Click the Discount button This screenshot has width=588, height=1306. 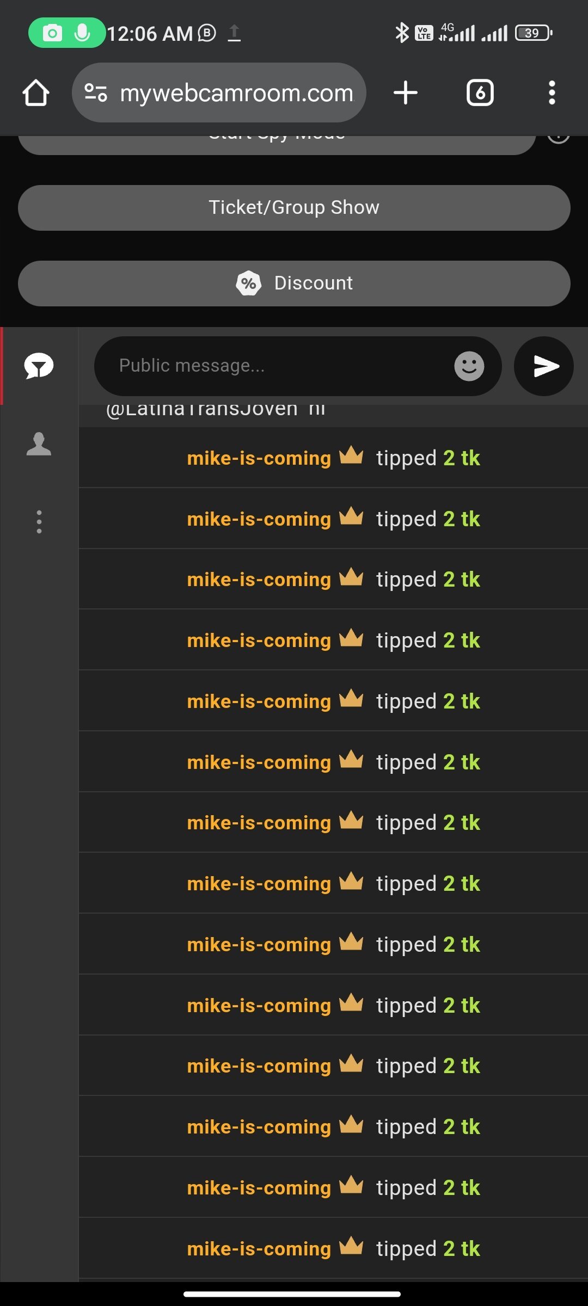[294, 284]
